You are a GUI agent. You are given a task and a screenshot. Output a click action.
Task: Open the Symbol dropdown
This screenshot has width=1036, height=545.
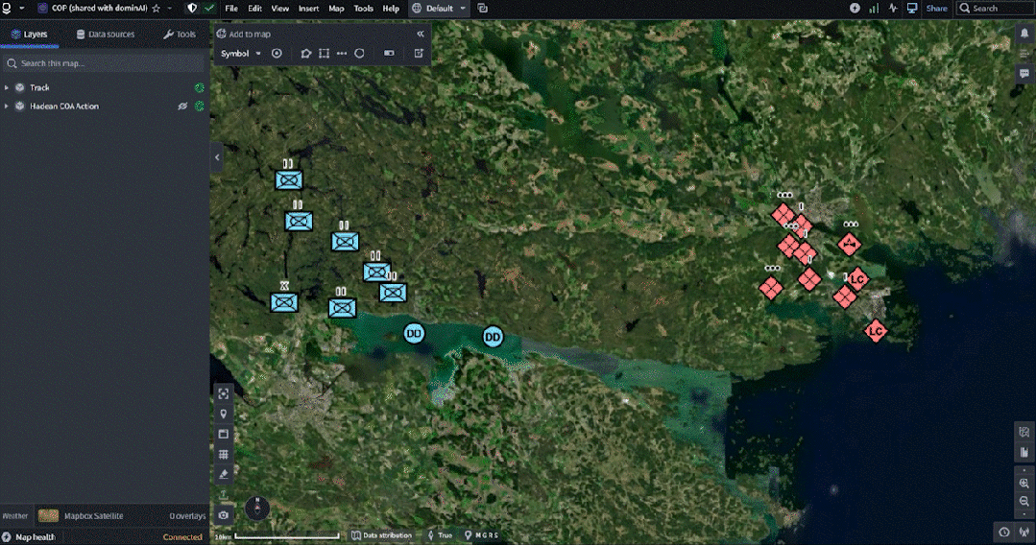240,54
